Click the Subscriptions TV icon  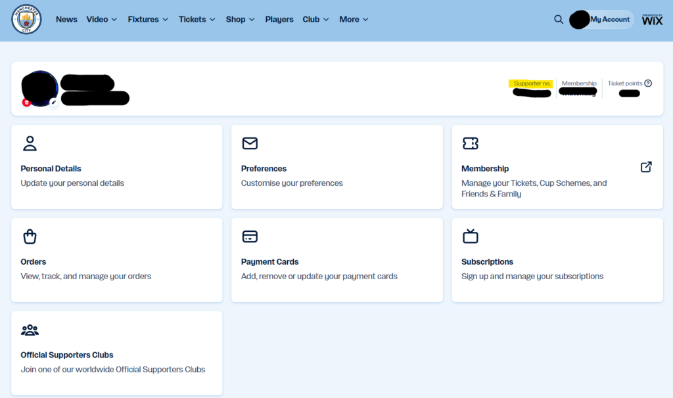[470, 236]
